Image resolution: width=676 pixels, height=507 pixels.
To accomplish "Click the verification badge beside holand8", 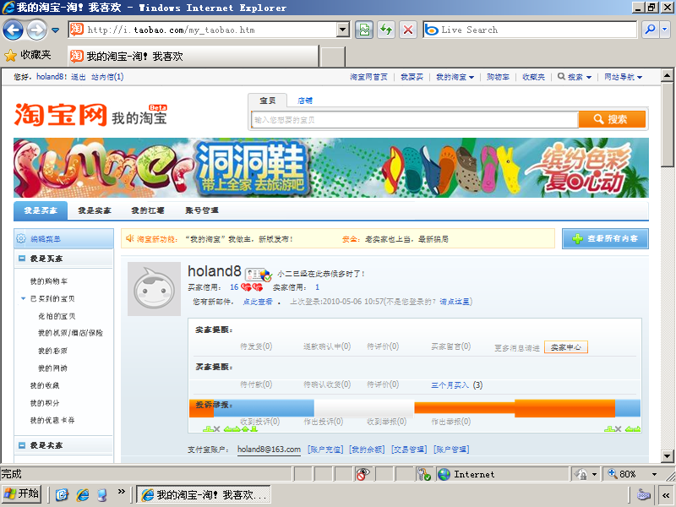I will pos(258,274).
